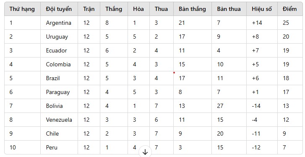Click Argentina's +14 goal difference cell
The image size is (305, 157).
coord(262,23)
